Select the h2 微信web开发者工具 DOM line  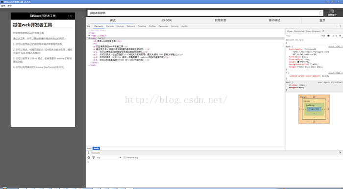(107, 41)
